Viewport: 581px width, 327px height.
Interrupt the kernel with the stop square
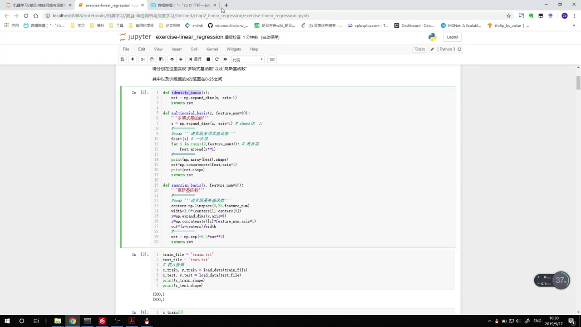(208, 59)
